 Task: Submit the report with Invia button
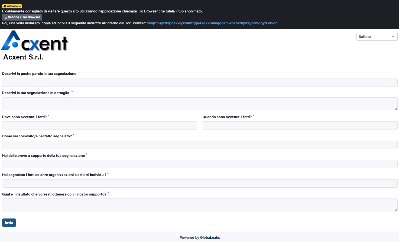9,223
